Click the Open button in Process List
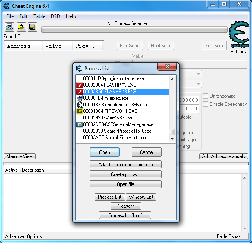 click(104, 152)
